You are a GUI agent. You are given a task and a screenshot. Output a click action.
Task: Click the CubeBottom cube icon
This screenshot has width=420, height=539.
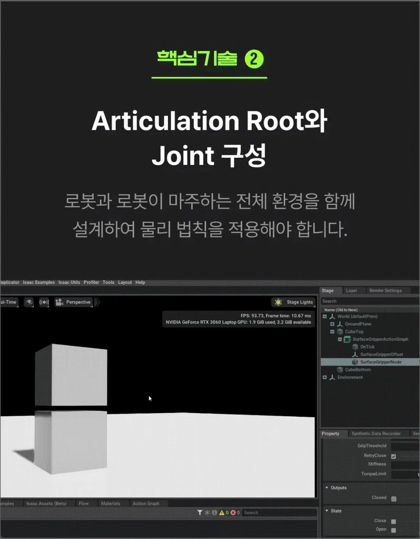[340, 369]
